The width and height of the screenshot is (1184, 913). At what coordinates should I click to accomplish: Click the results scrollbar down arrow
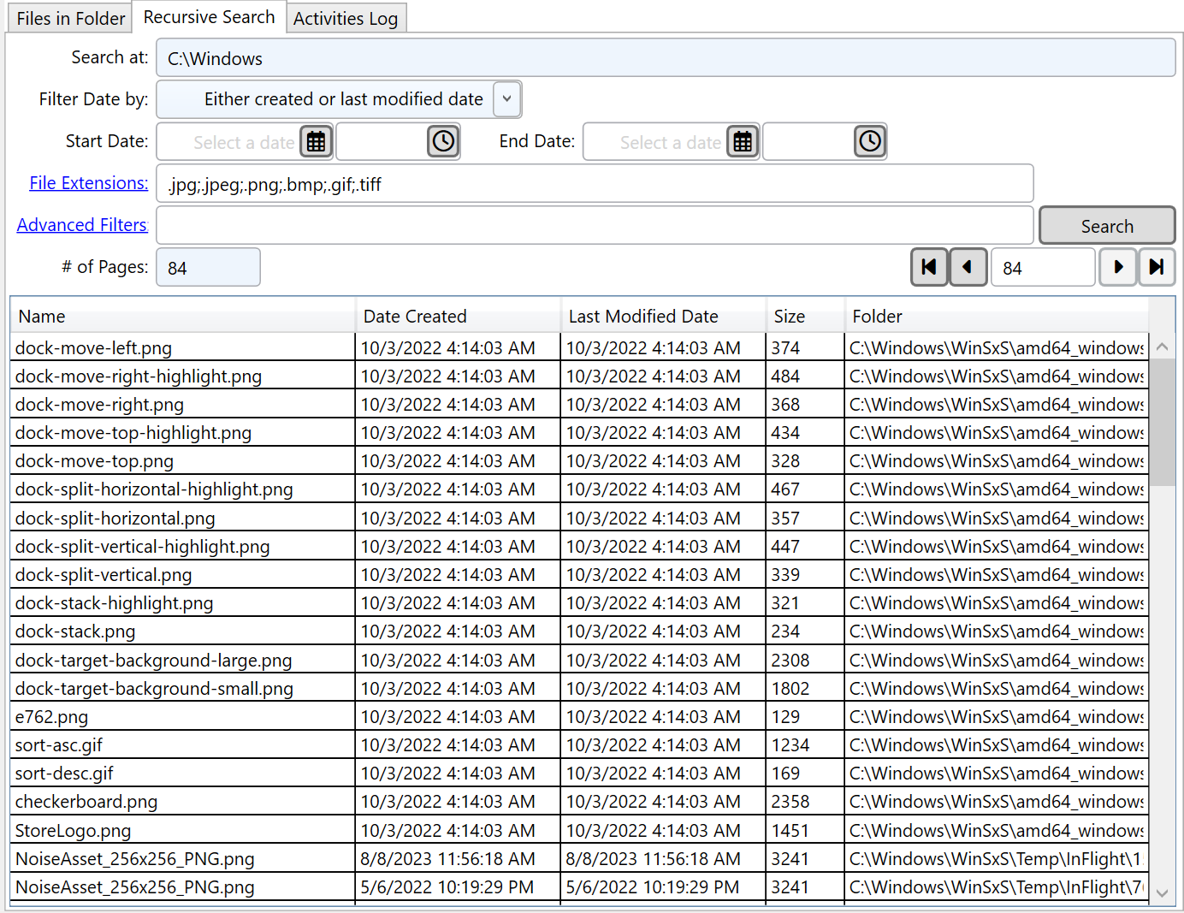pyautogui.click(x=1162, y=892)
